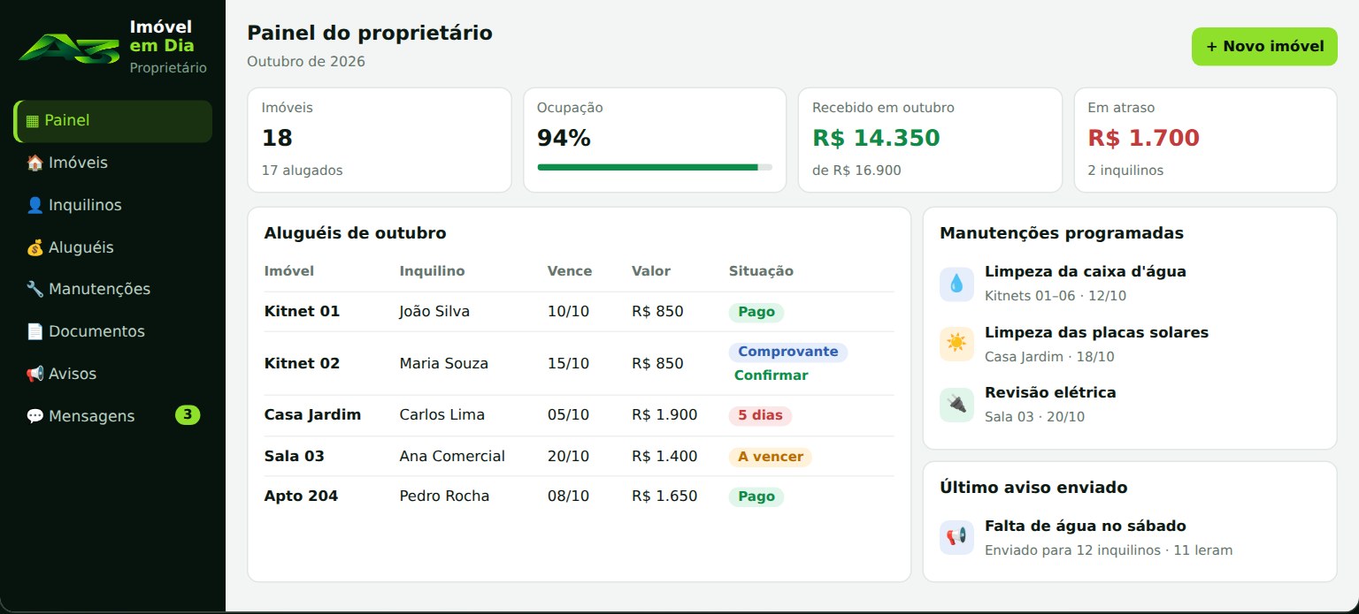1359x614 pixels.
Task: Click the 94% occupancy value
Action: (564, 139)
